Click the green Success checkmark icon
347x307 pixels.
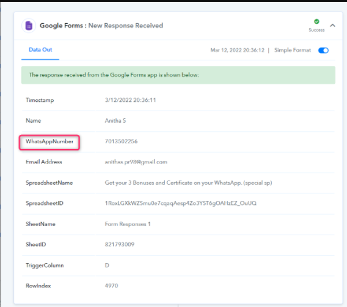[x=316, y=21]
